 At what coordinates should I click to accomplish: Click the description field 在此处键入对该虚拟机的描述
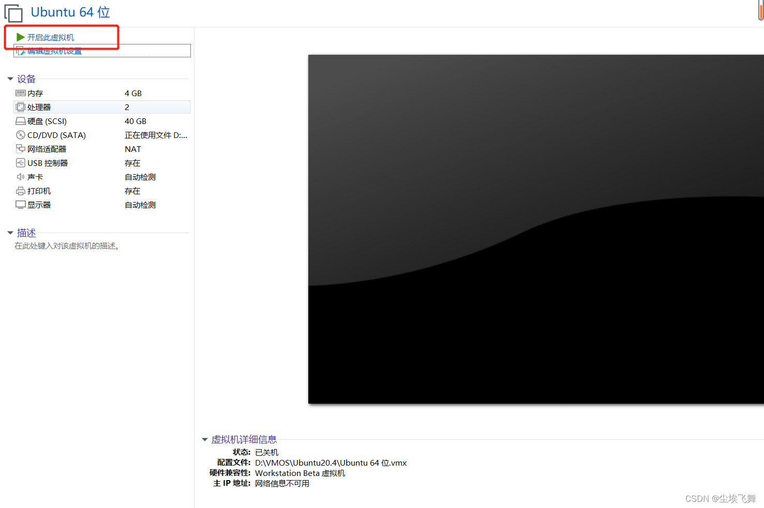click(67, 246)
